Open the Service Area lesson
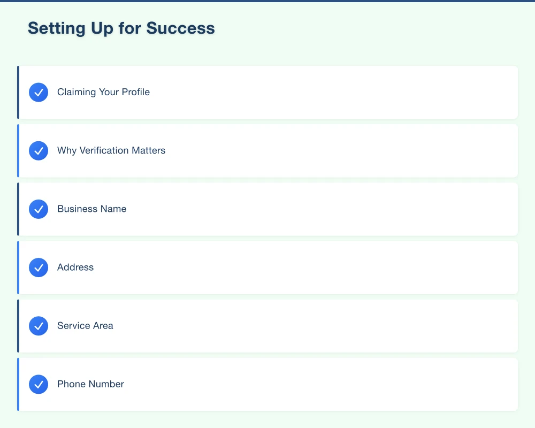 point(267,326)
